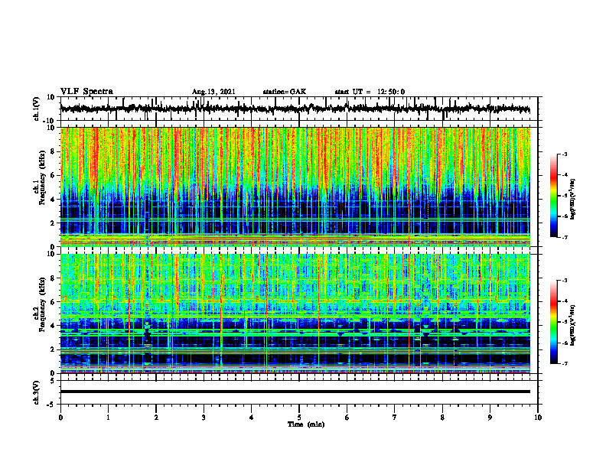Click the "Time (min)" axis label
606x468 pixels.
306,424
